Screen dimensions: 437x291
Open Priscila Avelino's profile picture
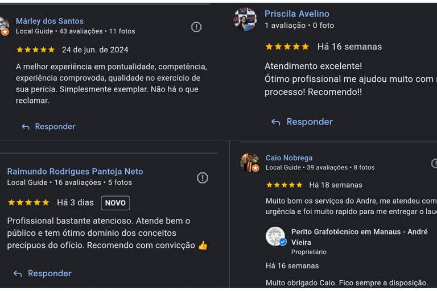[x=245, y=19]
